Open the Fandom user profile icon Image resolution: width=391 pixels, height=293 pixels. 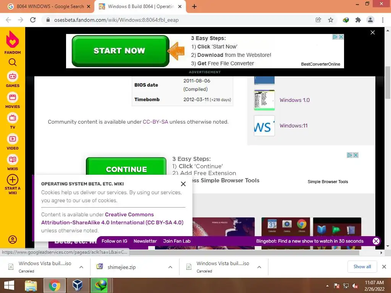tap(13, 240)
